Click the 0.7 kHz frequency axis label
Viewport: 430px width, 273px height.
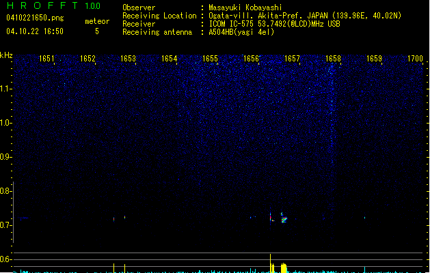5,225
